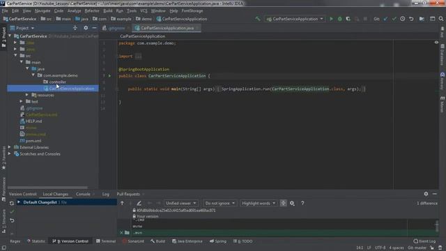Image resolution: width=446 pixels, height=251 pixels.
Task: Switch to the Log tab
Action: click(105, 194)
